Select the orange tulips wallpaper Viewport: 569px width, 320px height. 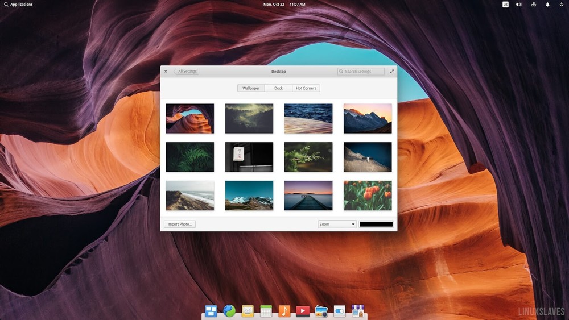(368, 196)
